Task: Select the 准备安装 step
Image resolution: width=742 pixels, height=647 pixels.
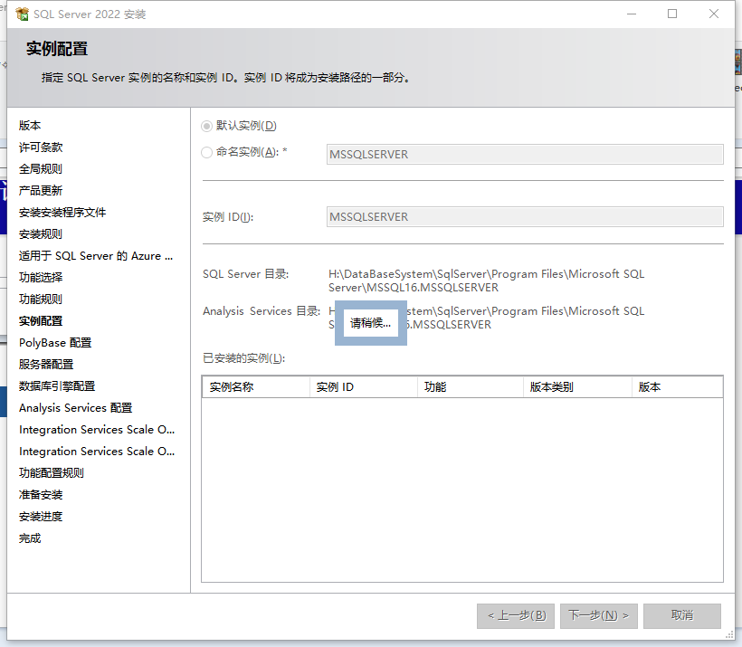Action: [41, 495]
